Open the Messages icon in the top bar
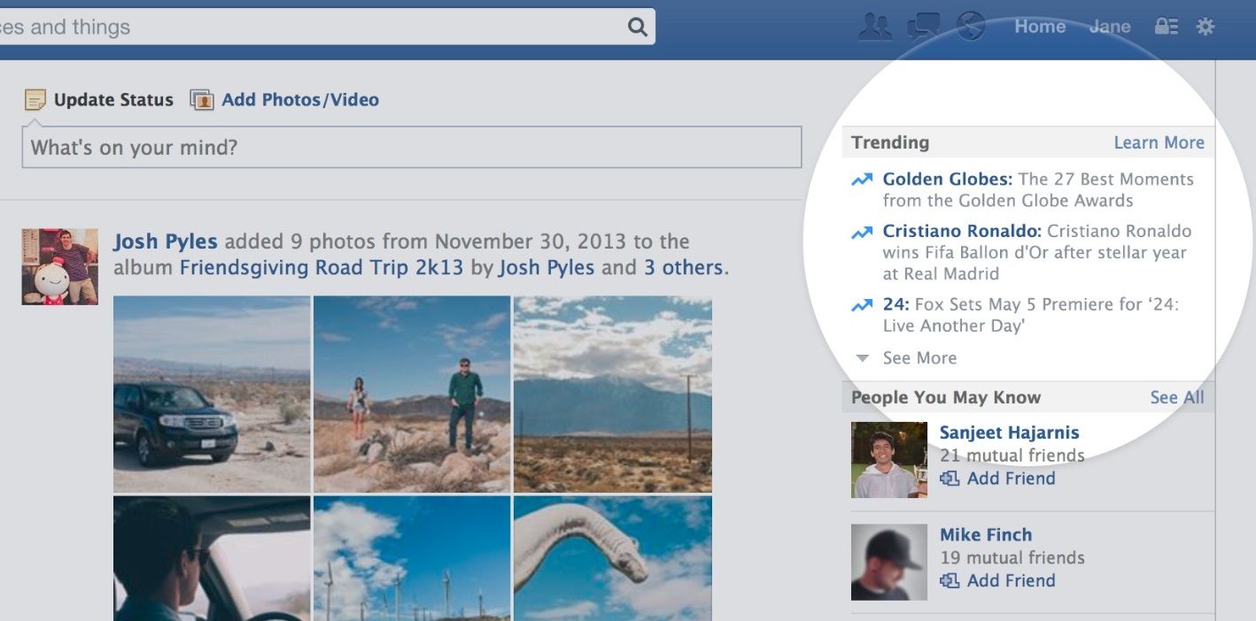The height and width of the screenshot is (621, 1256). (x=923, y=27)
